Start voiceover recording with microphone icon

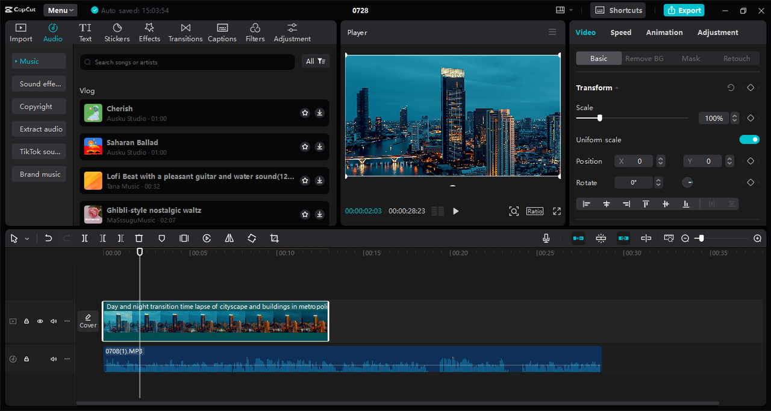click(546, 239)
